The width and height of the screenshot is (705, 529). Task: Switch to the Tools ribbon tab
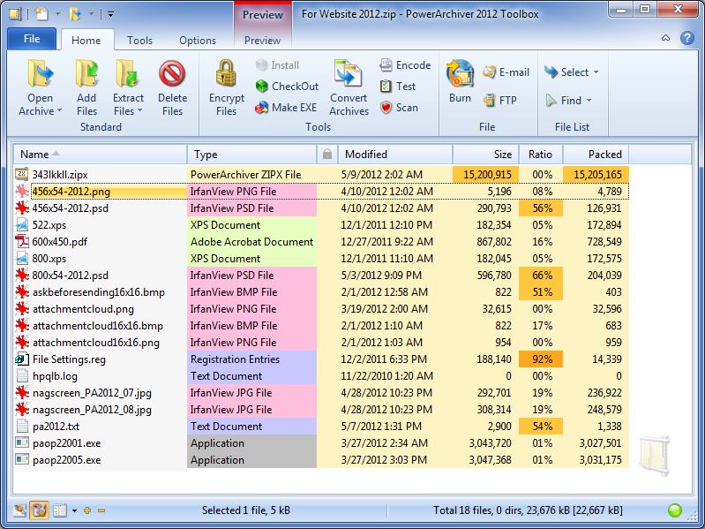point(139,41)
